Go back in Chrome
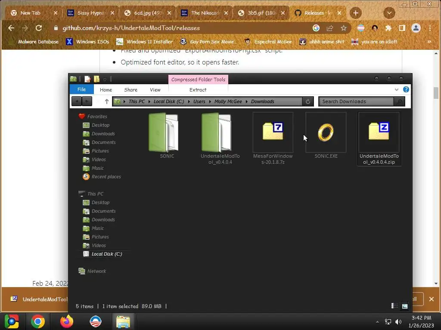 tap(11, 28)
